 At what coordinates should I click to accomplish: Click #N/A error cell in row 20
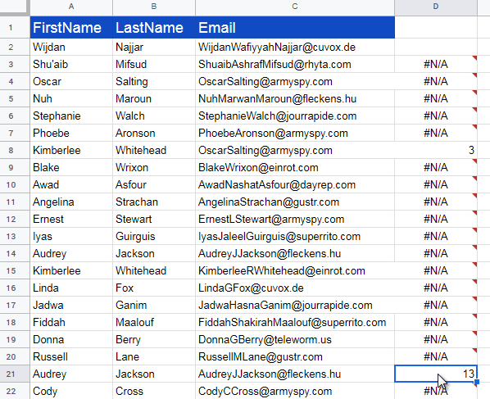[x=436, y=356]
